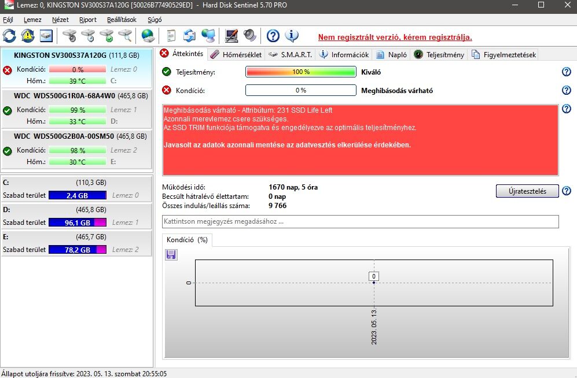577x378 pixels.
Task: Select the WDC WDS500G2B0A-00SM50 disk entry
Action: click(x=76, y=149)
